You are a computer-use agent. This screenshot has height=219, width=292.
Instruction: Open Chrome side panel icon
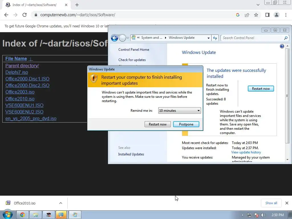(x=267, y=15)
